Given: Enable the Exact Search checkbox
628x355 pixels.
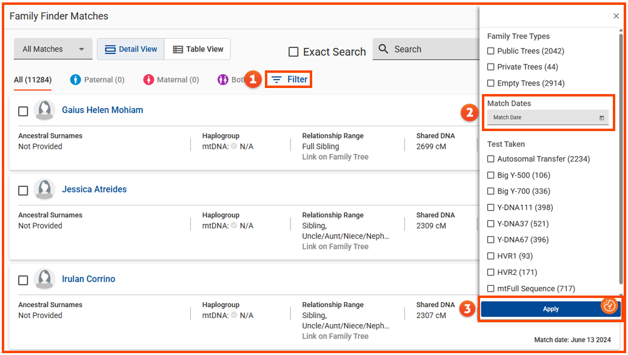Looking at the screenshot, I should pos(293,52).
